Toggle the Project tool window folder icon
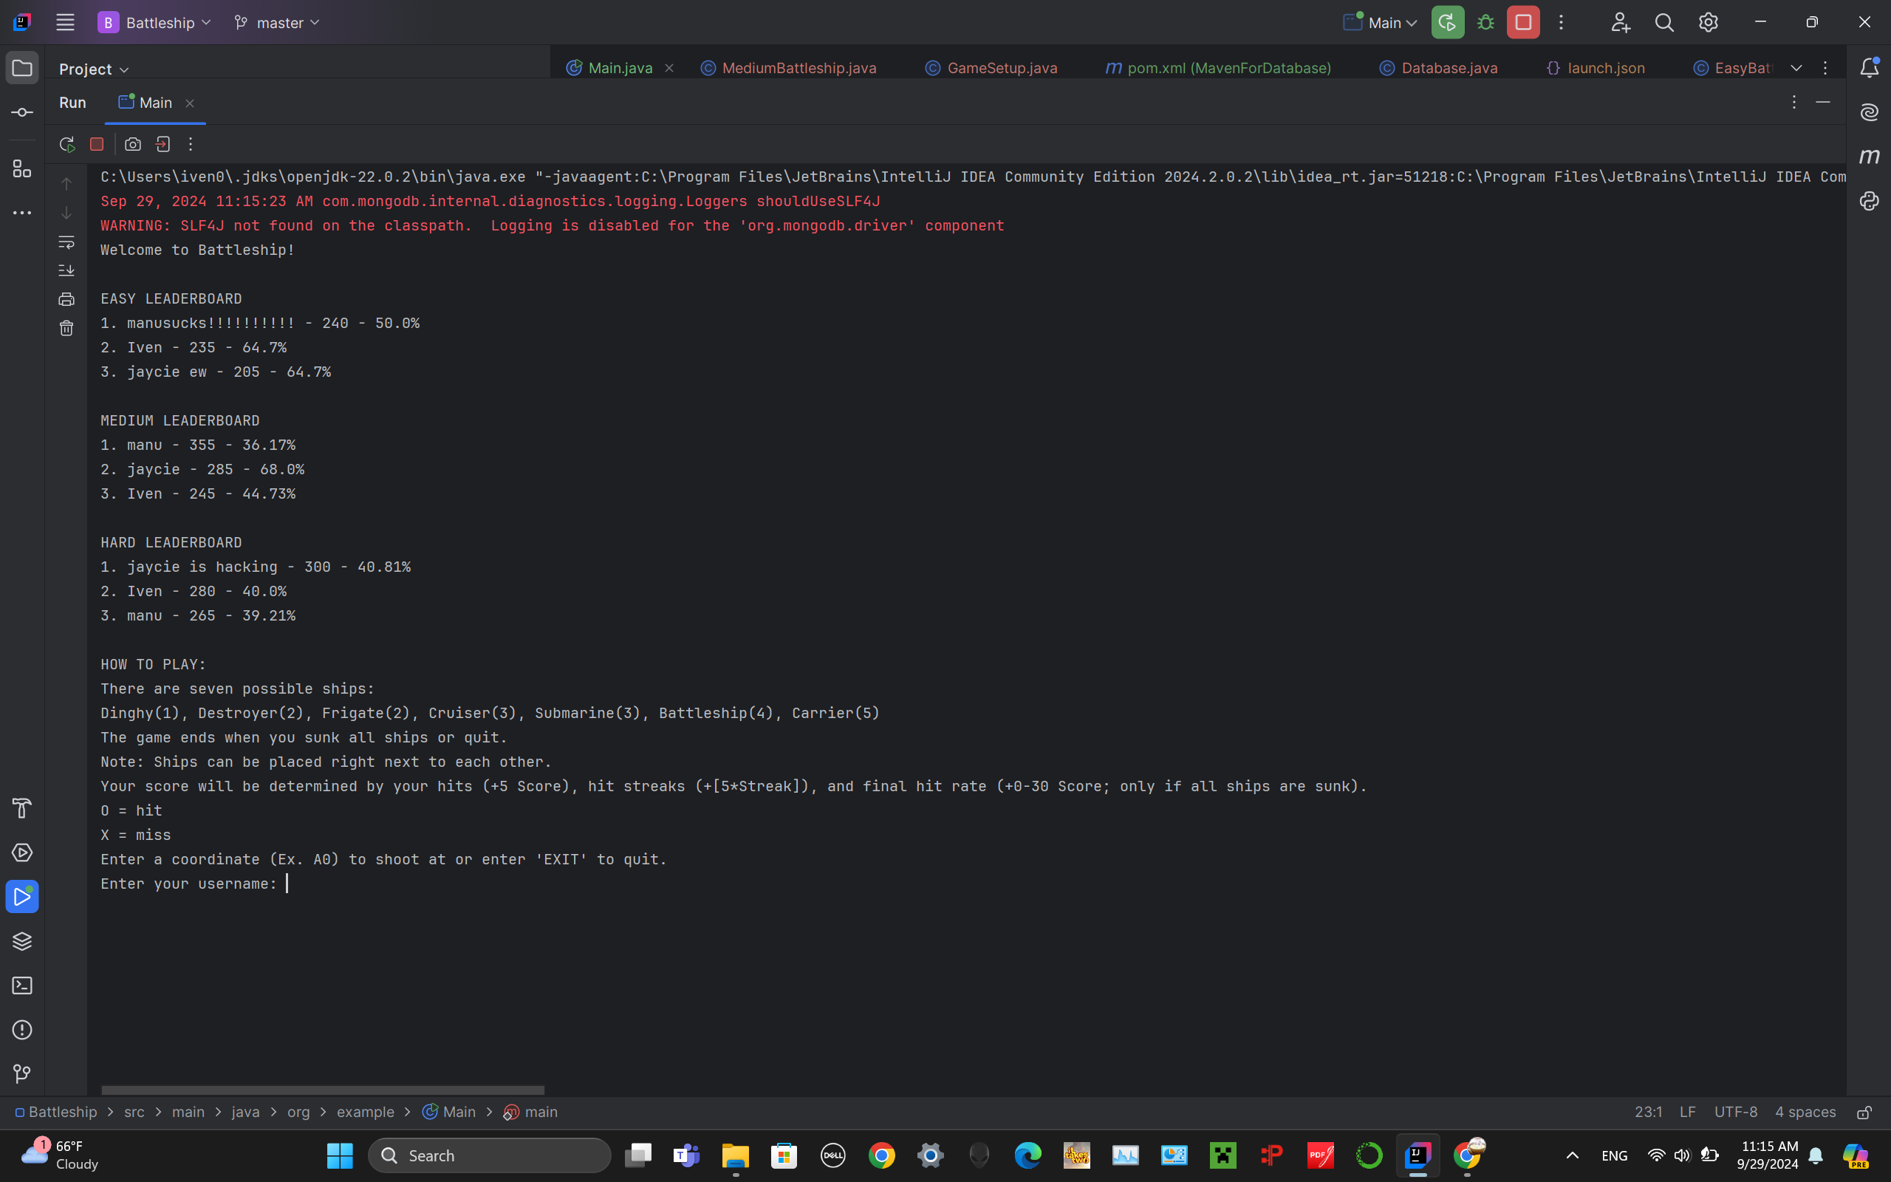This screenshot has width=1891, height=1182. (22, 68)
